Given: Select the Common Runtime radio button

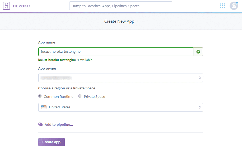Looking at the screenshot, I should click(40, 96).
